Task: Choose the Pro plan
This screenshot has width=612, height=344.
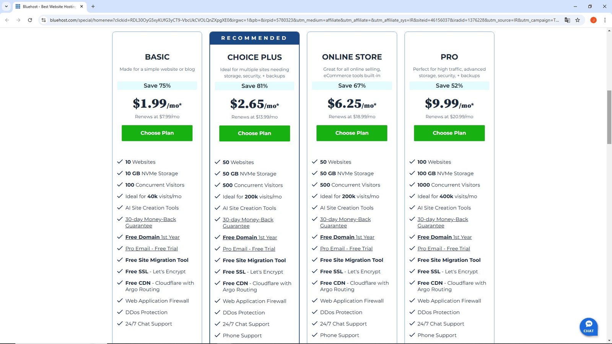Action: (449, 133)
